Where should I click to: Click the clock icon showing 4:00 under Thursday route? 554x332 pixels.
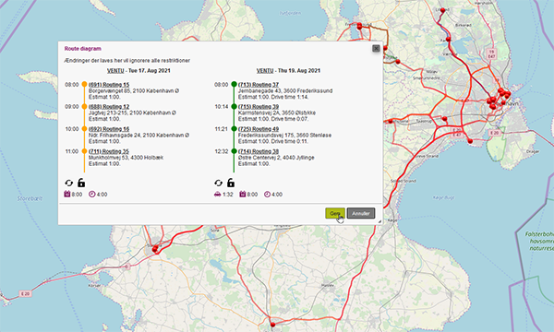click(x=268, y=194)
